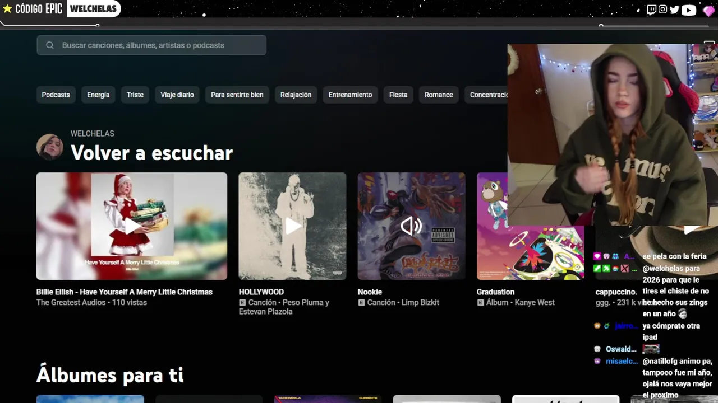Click chat message ya cómprate otra ipad
Screen dimensions: 718x403
tap(671, 331)
